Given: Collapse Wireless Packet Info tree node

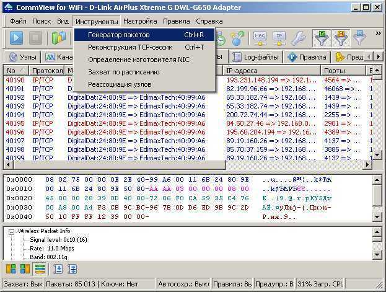Looking at the screenshot, I should pos(11,232).
